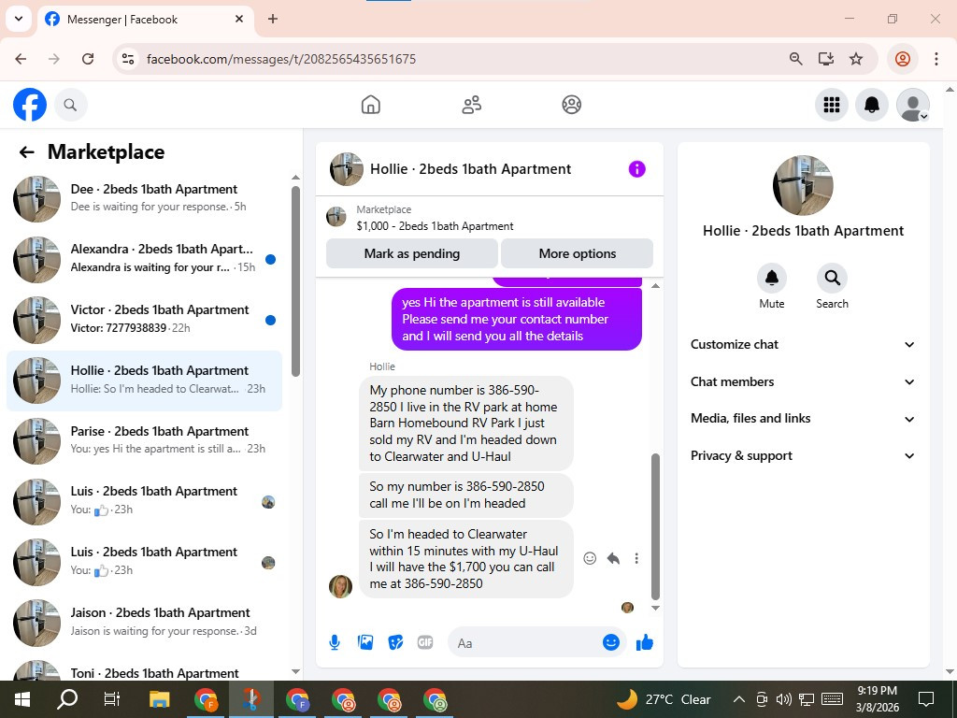Go back in browser history
Screen dimensions: 957x718
click(21, 59)
